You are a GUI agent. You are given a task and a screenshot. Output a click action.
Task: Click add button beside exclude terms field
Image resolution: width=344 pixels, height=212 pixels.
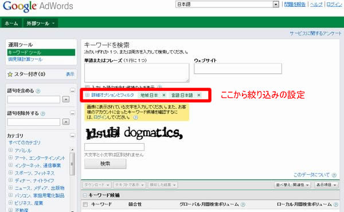pos(66,122)
